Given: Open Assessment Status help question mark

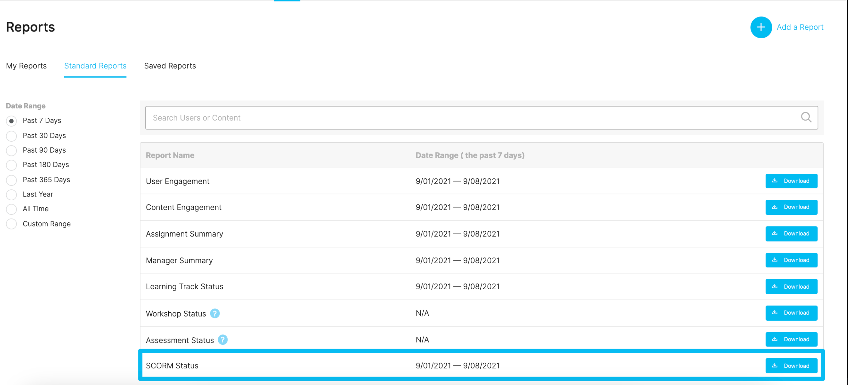Looking at the screenshot, I should 222,340.
